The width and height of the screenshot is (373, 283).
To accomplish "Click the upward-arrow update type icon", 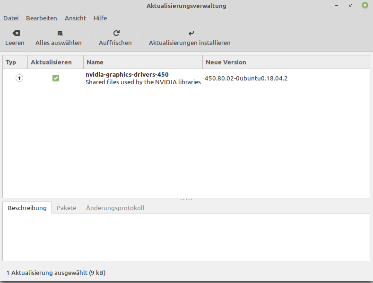I will 19,78.
